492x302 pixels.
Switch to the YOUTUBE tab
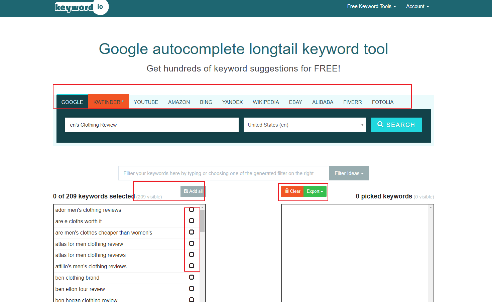tap(146, 102)
